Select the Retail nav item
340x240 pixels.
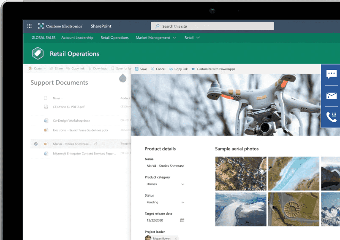189,37
